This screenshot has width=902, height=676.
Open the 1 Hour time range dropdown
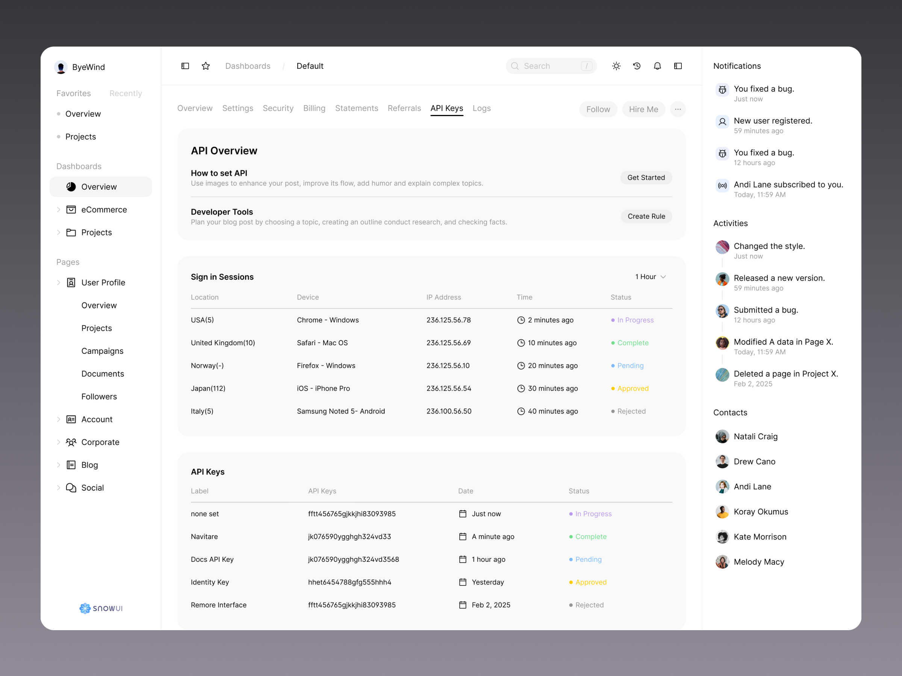click(x=650, y=276)
